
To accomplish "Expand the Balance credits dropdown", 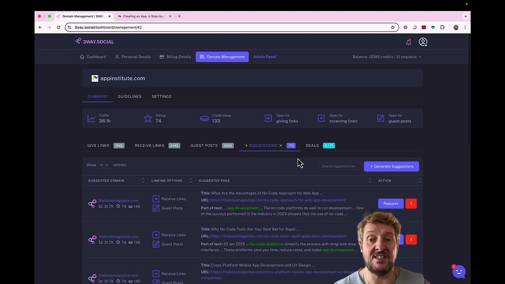I will point(387,57).
